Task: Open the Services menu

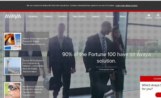Action: pyautogui.click(x=63, y=16)
